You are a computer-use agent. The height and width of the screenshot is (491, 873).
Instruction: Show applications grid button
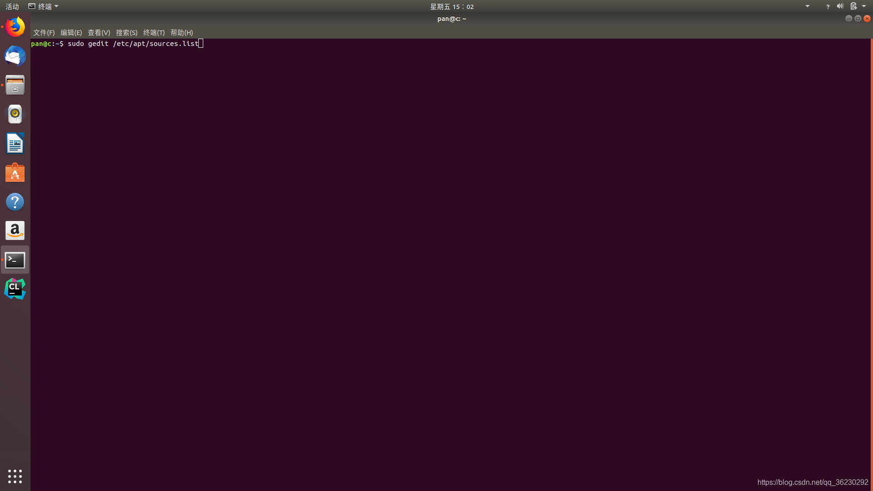click(15, 476)
